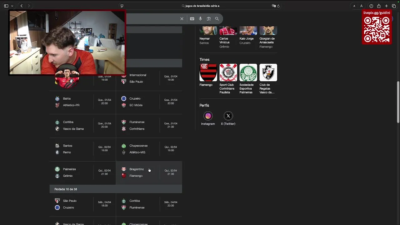The image size is (400, 225).
Task: Open the Palmeiras vs Grêmio match
Action: click(82, 172)
